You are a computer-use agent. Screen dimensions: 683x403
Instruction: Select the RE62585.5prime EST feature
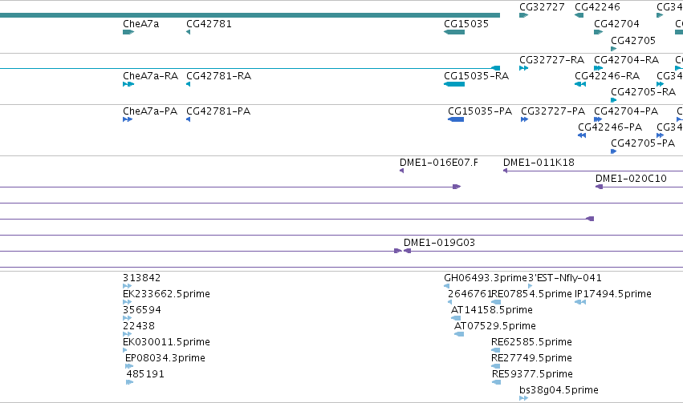[496, 350]
